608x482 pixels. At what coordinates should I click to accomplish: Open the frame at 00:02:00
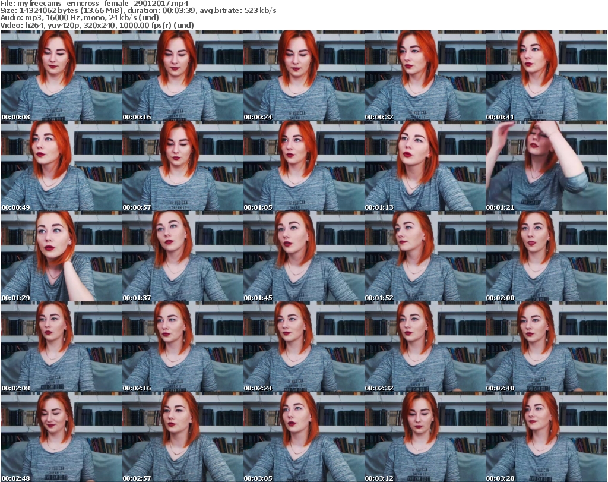click(546, 257)
